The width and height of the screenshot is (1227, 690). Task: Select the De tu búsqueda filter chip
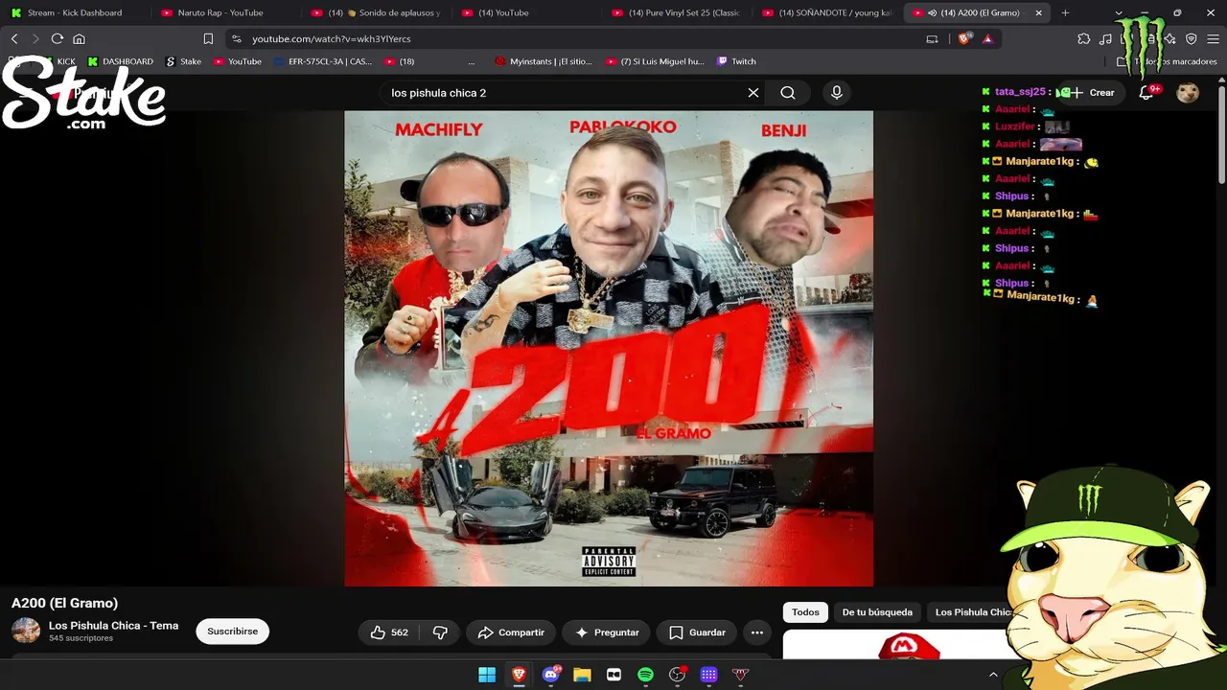click(877, 612)
